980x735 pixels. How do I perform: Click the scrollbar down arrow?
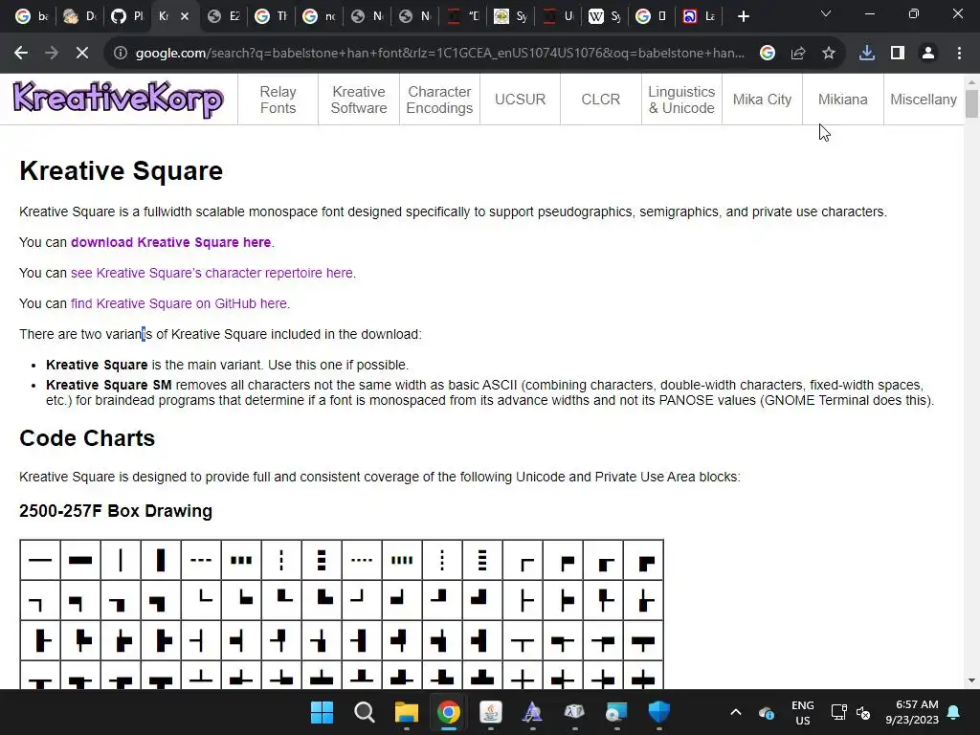(971, 680)
